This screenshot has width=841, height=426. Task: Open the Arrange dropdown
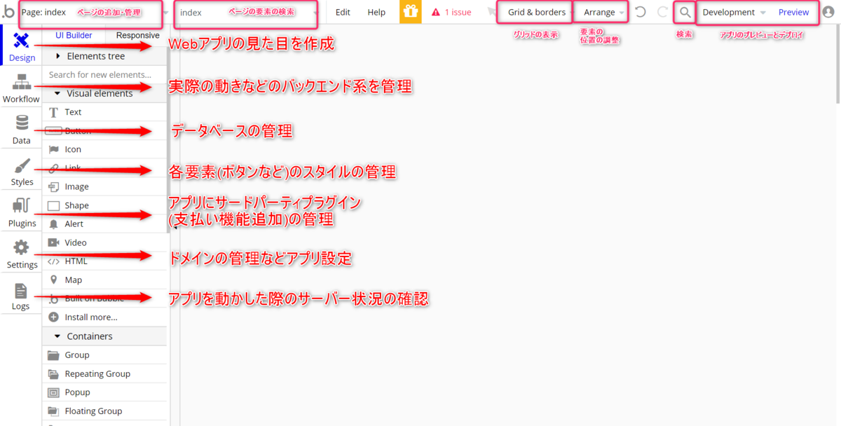(x=599, y=12)
